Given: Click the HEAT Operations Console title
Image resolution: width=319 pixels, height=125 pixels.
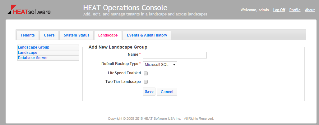Looking at the screenshot, I should click(x=125, y=8).
